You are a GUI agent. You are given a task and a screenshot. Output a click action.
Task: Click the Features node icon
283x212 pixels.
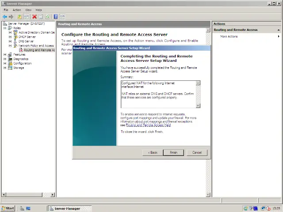10,54
